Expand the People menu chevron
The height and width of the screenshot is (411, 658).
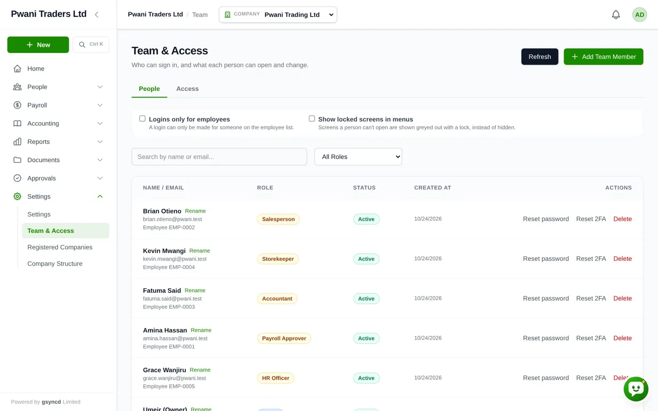[x=100, y=87]
